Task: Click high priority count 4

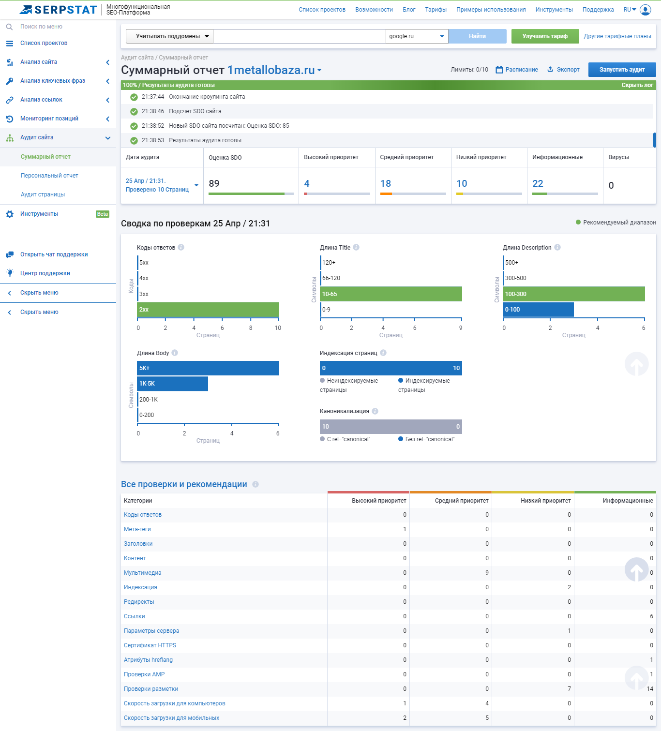Action: (307, 184)
